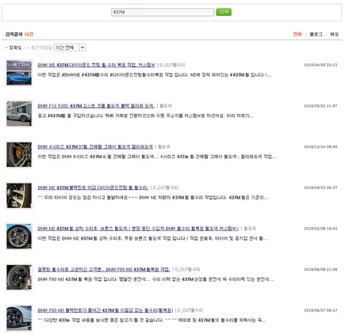Click the 검색결과 16건 result count

click(19, 34)
